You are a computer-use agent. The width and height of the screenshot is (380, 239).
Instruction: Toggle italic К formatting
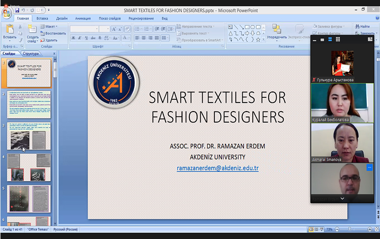point(80,38)
